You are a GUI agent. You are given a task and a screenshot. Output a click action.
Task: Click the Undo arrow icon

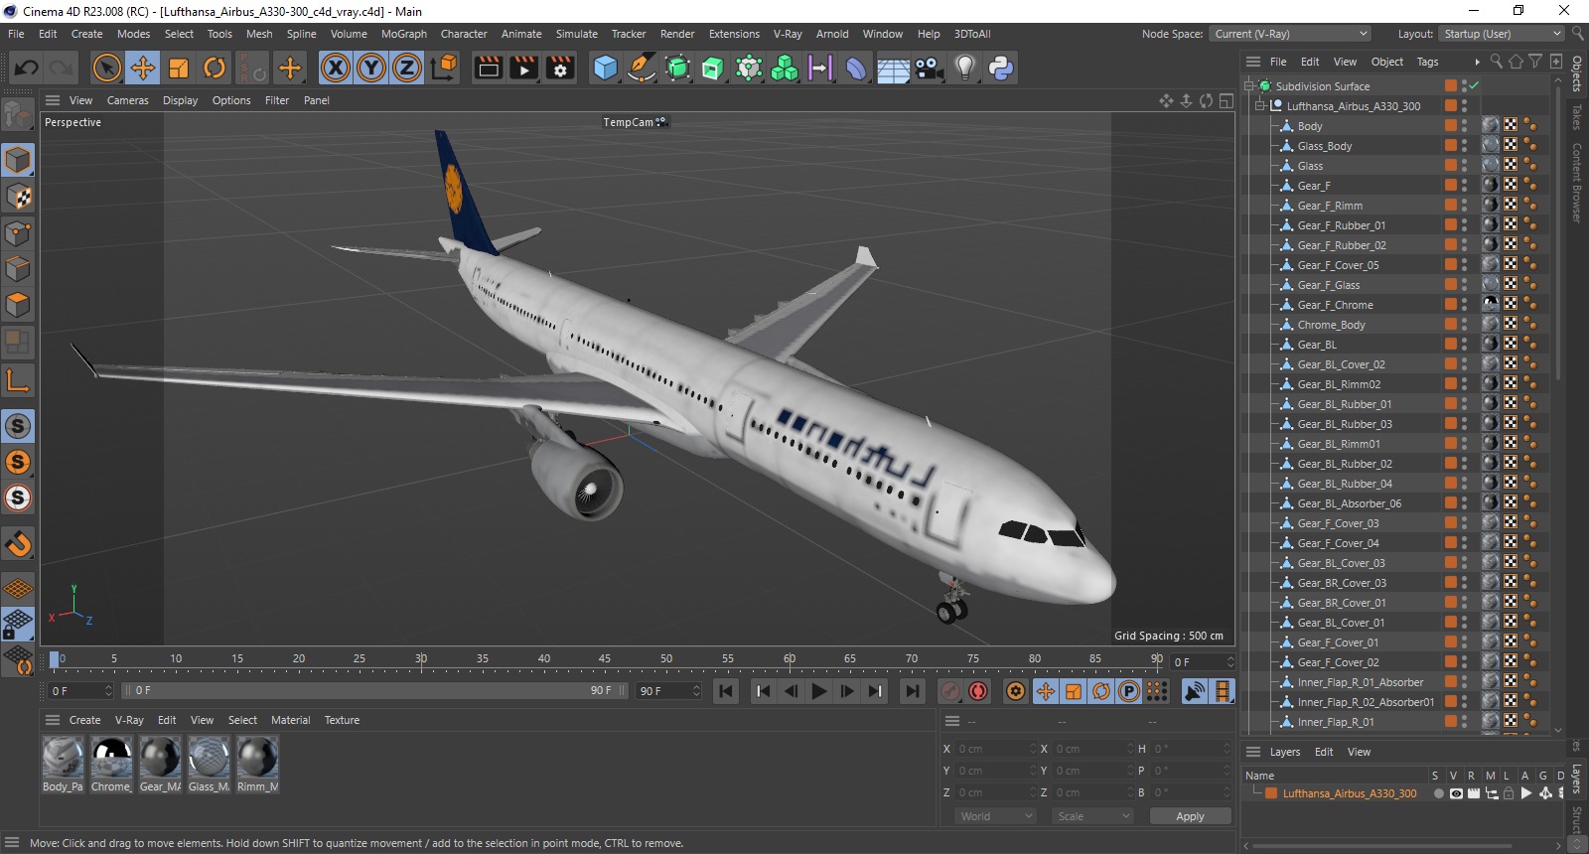click(27, 68)
